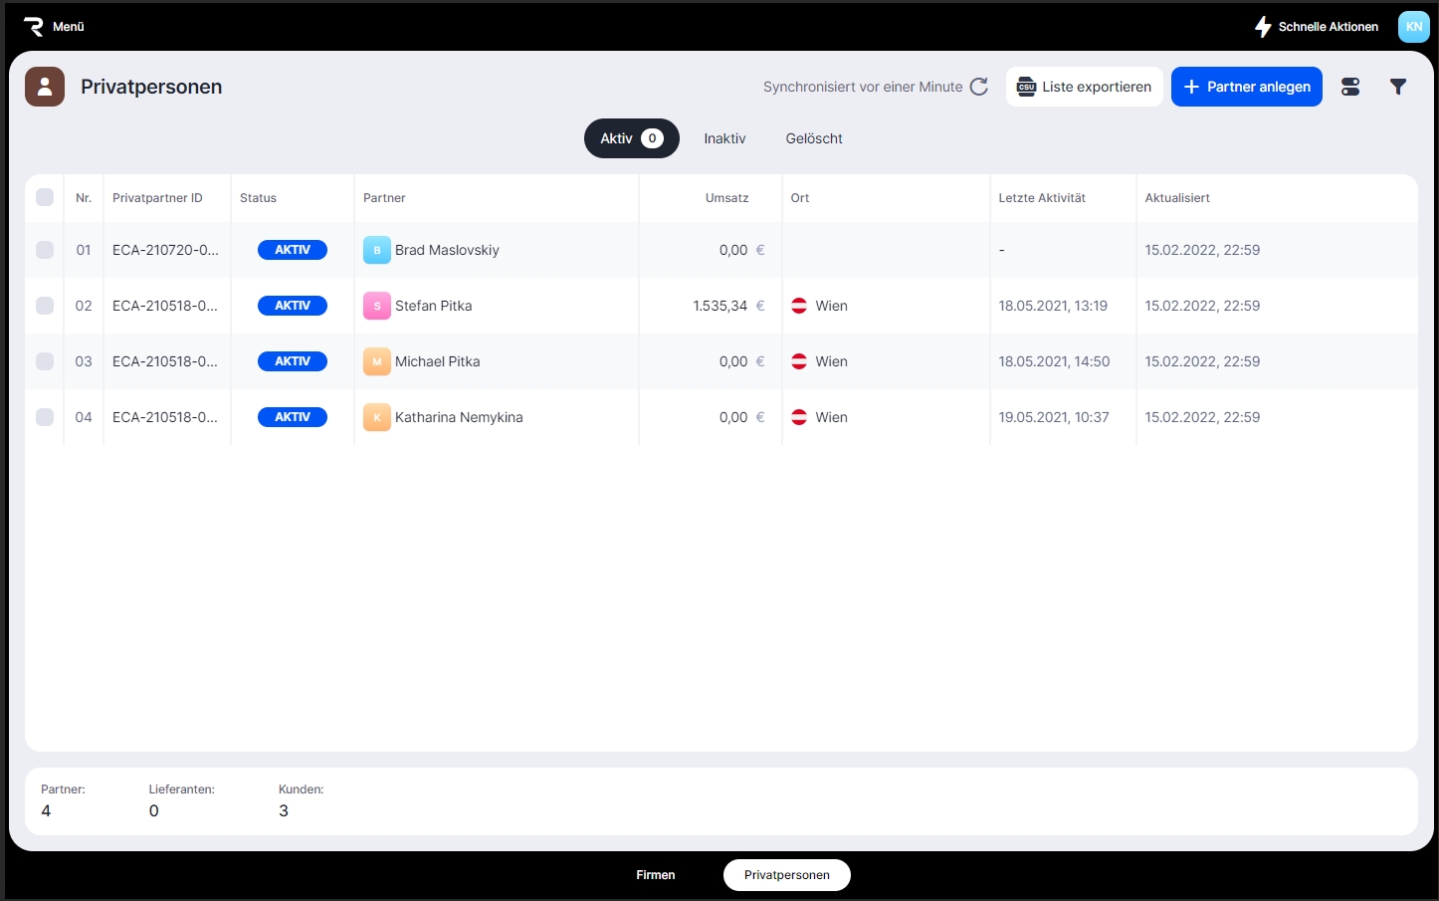
Task: Toggle the select-all checkbox in header
Action: click(45, 197)
